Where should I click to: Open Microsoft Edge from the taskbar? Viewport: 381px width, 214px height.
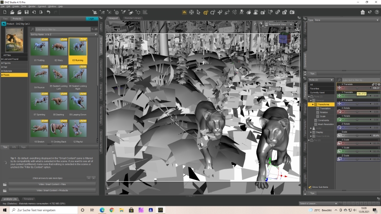pyautogui.click(x=102, y=210)
